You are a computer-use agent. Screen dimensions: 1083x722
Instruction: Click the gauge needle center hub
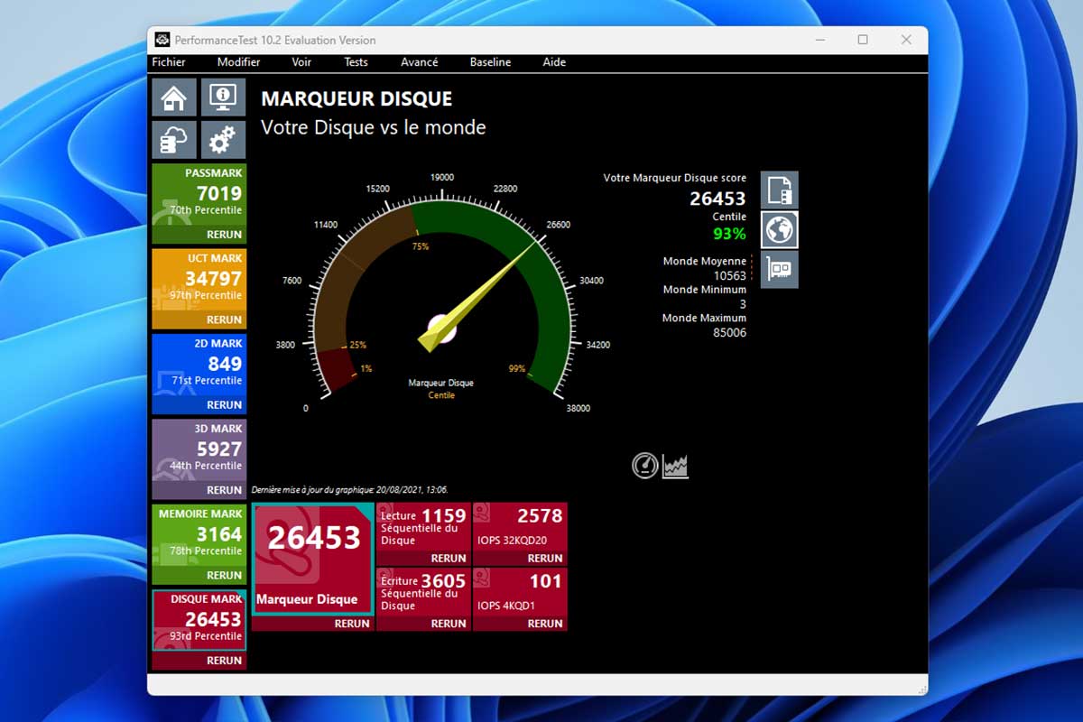[x=442, y=329]
